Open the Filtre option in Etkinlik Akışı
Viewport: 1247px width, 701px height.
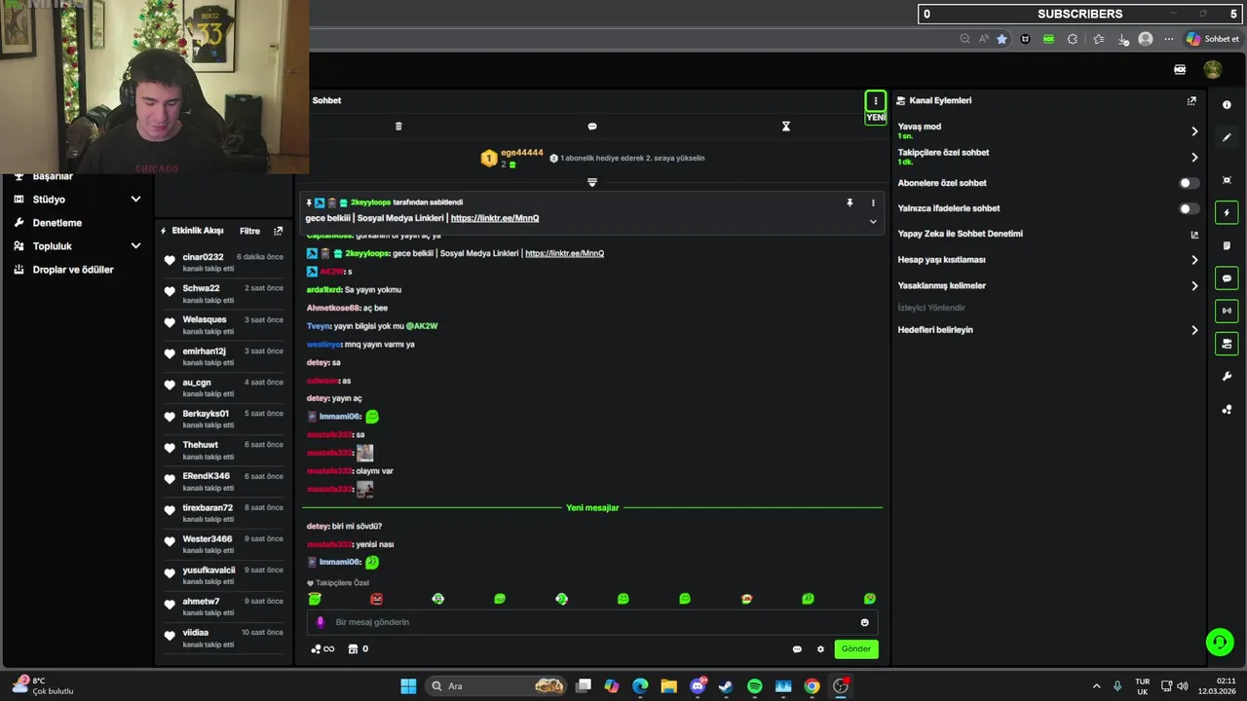249,231
